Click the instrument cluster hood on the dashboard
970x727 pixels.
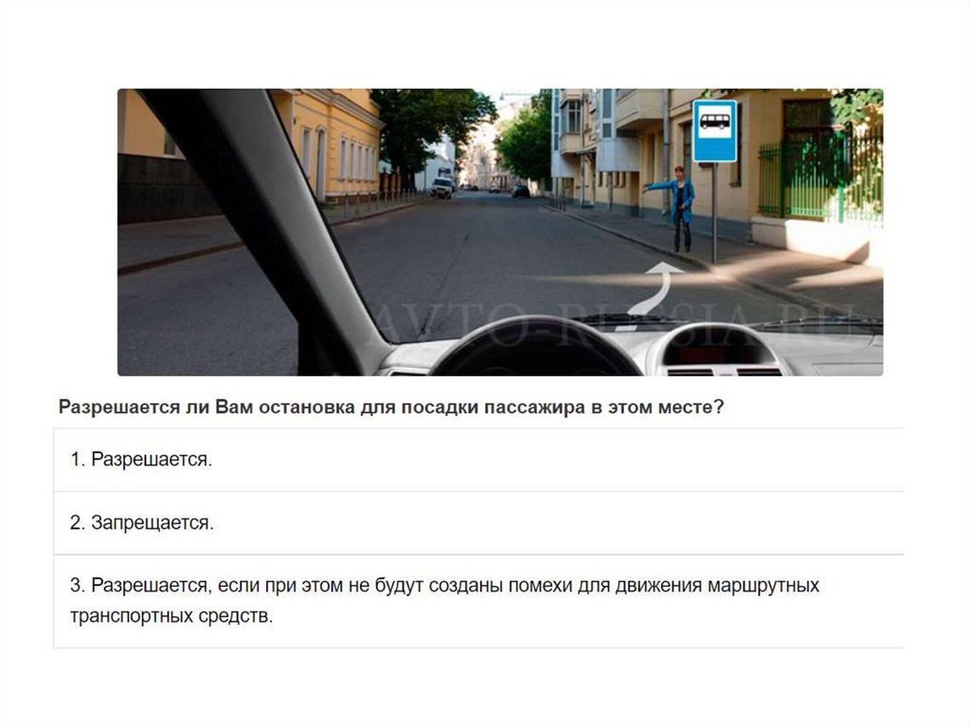pos(537,348)
